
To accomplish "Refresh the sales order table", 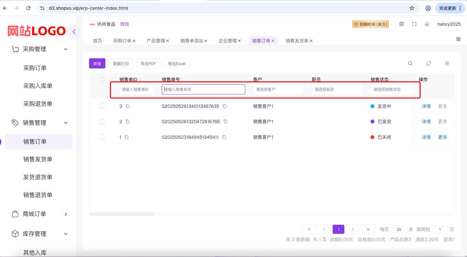I will (x=429, y=64).
